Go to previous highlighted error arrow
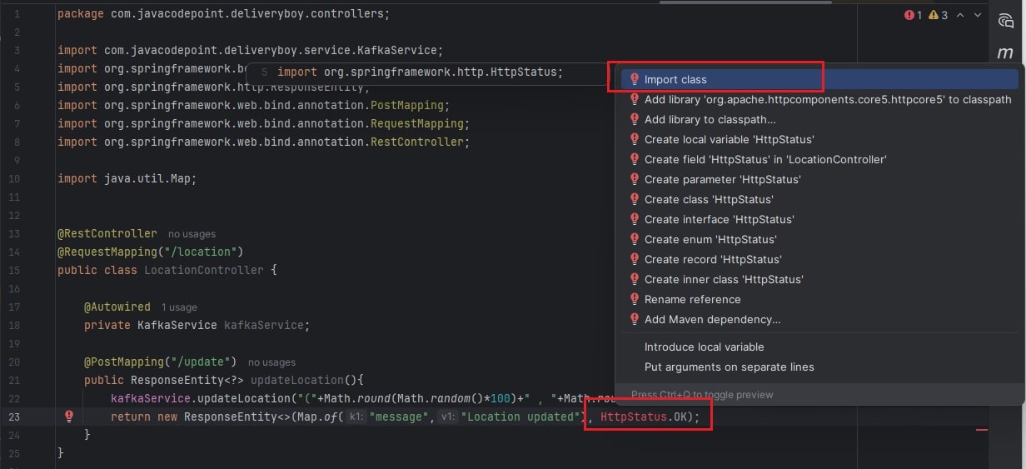Viewport: 1026px width, 469px height. pyautogui.click(x=960, y=15)
